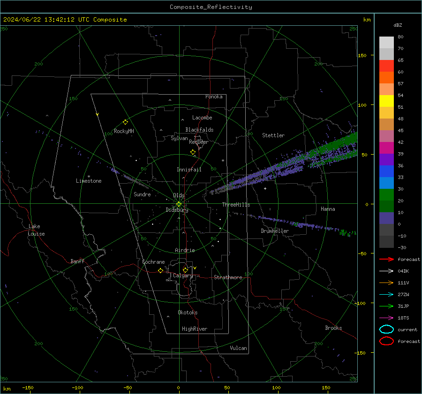Click the Stettler label
Viewport: 422px width, 394px height.
[x=273, y=135]
